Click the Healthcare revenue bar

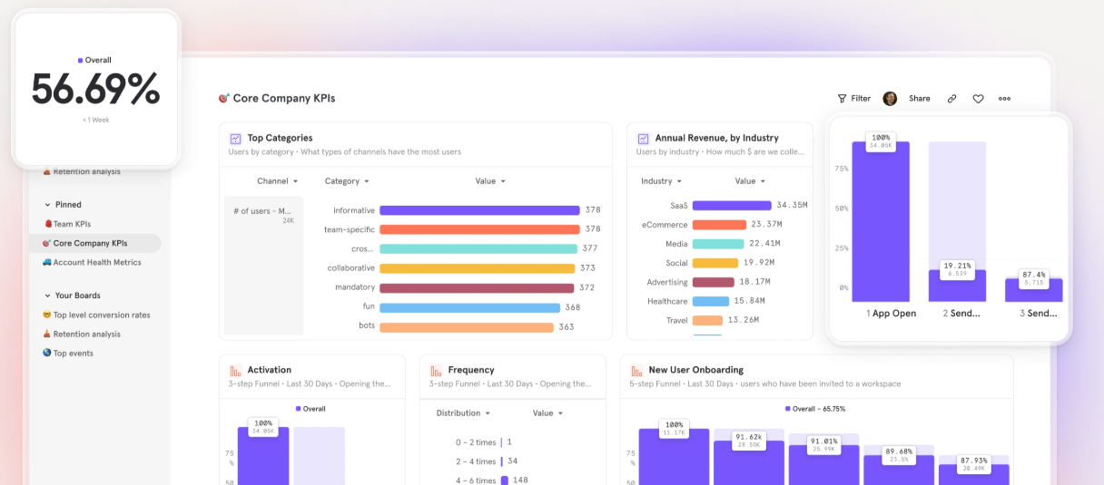tap(711, 301)
